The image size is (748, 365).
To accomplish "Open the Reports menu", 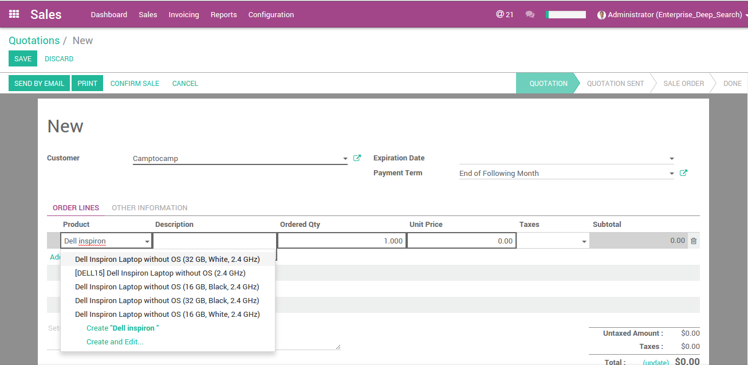I will point(223,14).
